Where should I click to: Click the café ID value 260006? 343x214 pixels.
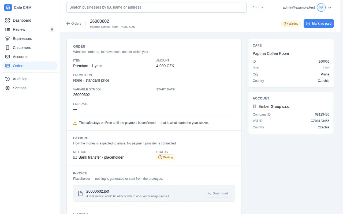[x=324, y=62]
